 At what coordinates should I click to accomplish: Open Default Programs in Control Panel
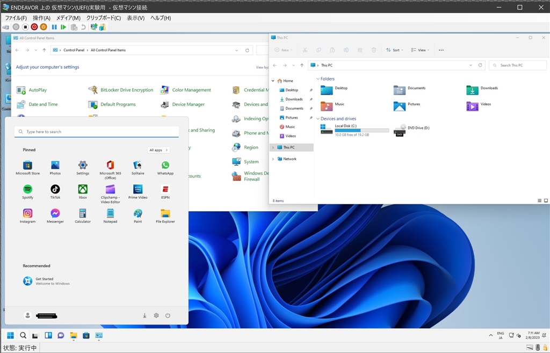point(112,105)
